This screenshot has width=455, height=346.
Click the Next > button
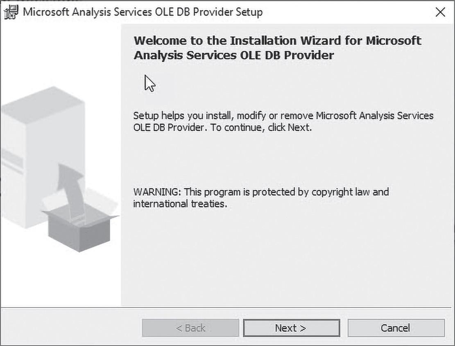(291, 328)
